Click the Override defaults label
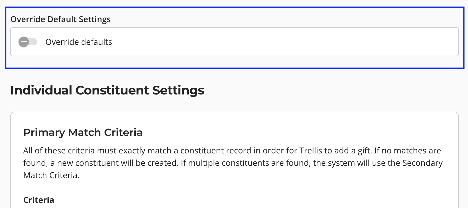 pyautogui.click(x=79, y=41)
